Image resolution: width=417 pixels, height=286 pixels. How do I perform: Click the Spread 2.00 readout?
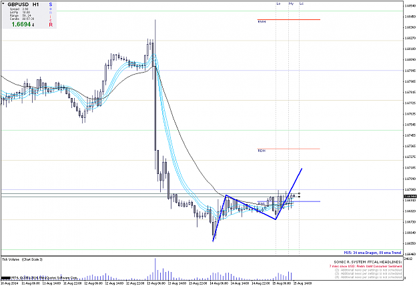coord(19,9)
